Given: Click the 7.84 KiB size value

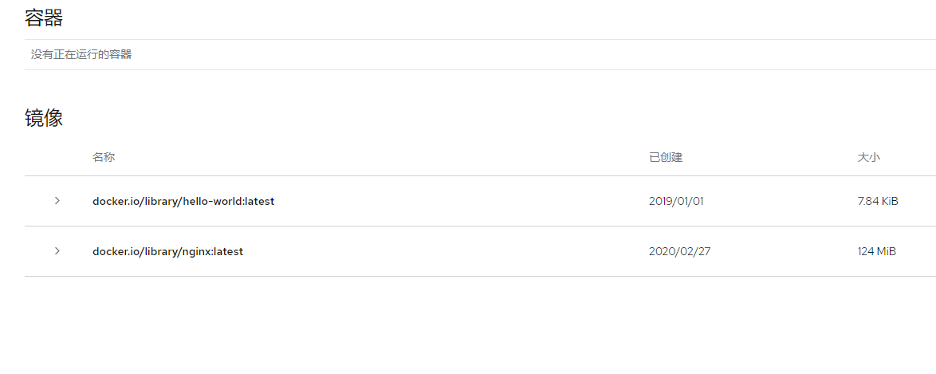Looking at the screenshot, I should pyautogui.click(x=878, y=202).
